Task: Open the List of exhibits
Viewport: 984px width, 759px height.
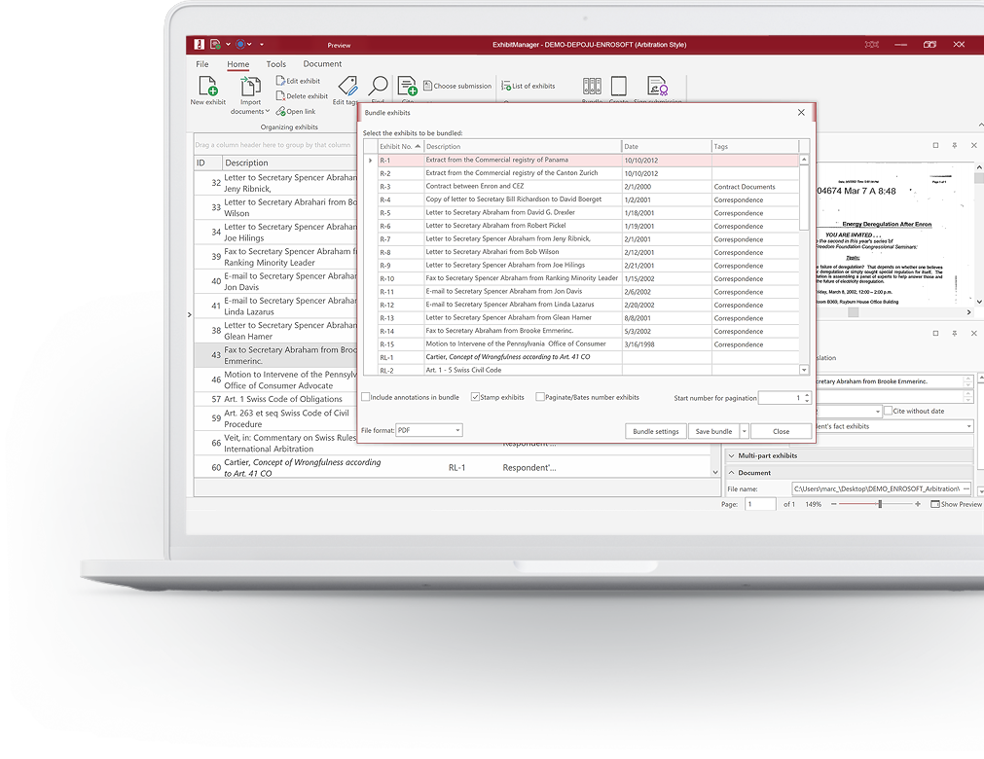Action: 528,86
